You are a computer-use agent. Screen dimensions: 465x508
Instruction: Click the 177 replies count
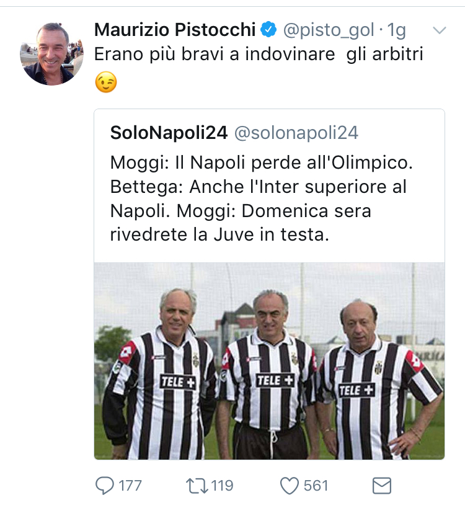(130, 486)
